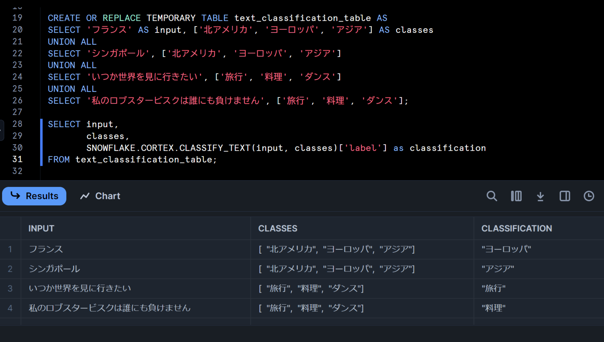Viewport: 604px width, 342px height.
Task: Click the CLASSES column header
Action: pyautogui.click(x=278, y=229)
